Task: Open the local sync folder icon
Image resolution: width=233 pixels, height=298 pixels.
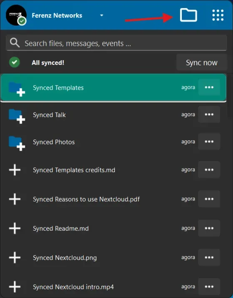Action: click(188, 15)
